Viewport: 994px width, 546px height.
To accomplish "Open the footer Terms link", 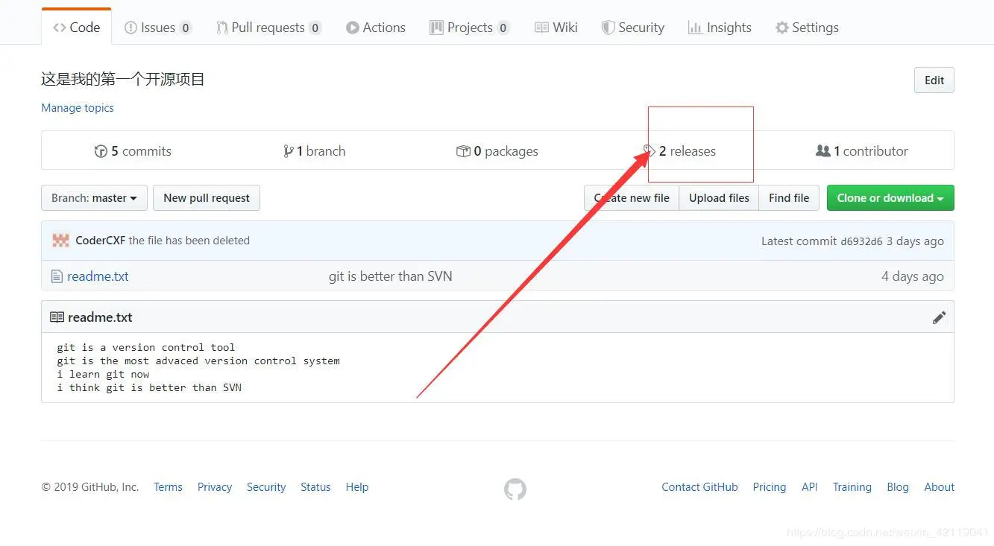I will (x=168, y=487).
